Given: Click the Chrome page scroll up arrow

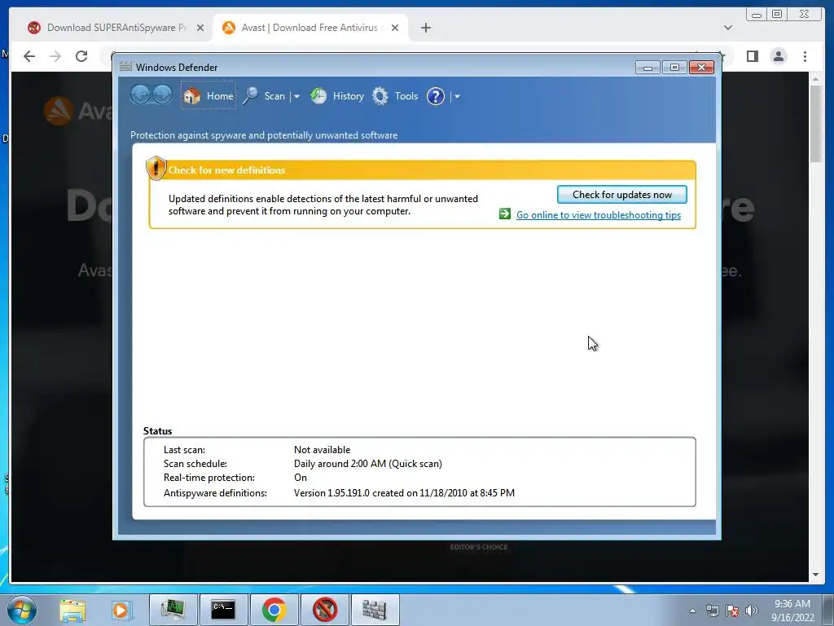Looking at the screenshot, I should tap(815, 79).
